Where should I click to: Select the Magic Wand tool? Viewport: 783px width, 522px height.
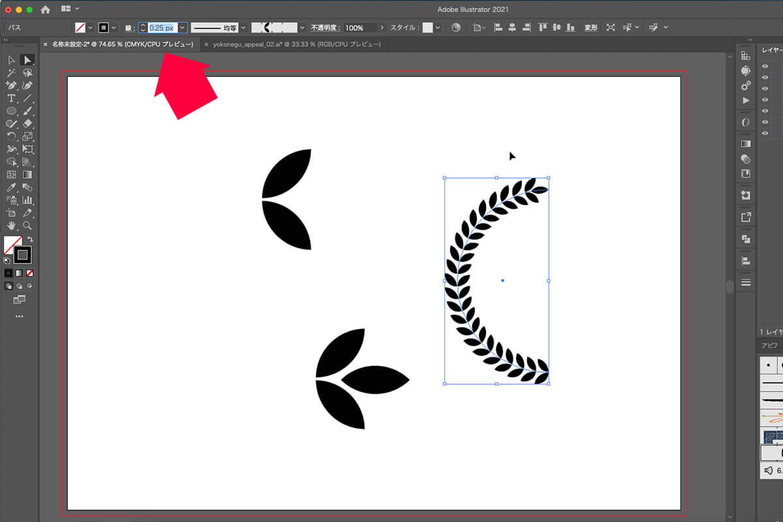[x=11, y=73]
